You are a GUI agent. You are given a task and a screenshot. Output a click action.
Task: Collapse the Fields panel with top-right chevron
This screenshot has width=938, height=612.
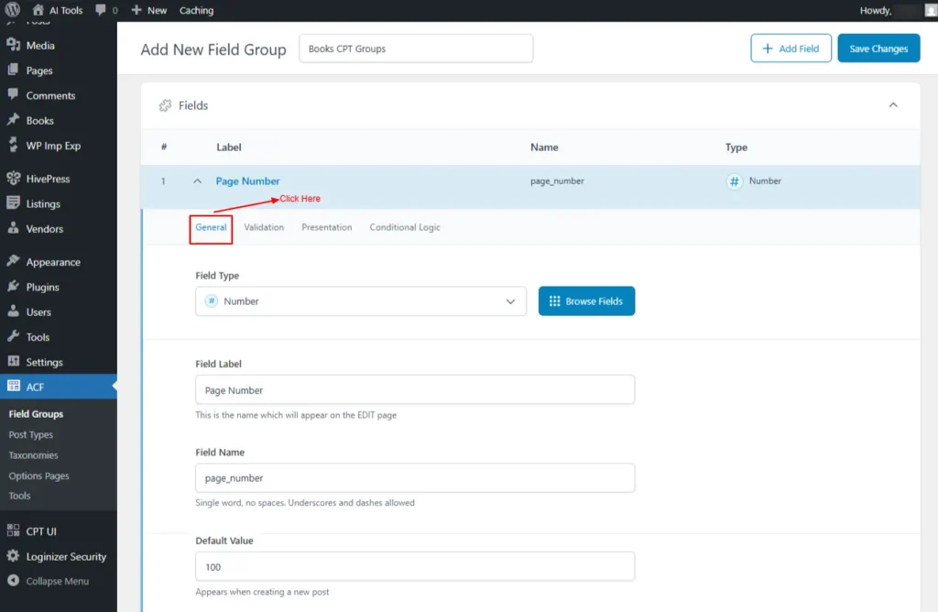893,105
